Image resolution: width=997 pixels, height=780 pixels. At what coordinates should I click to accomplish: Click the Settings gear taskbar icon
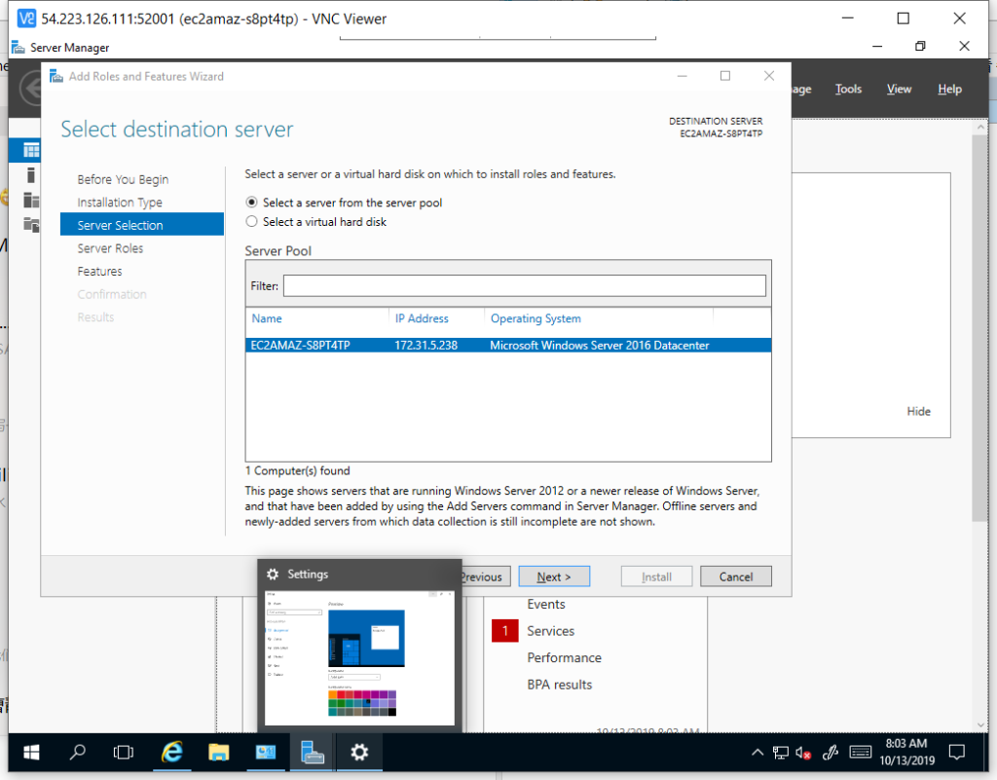[359, 752]
